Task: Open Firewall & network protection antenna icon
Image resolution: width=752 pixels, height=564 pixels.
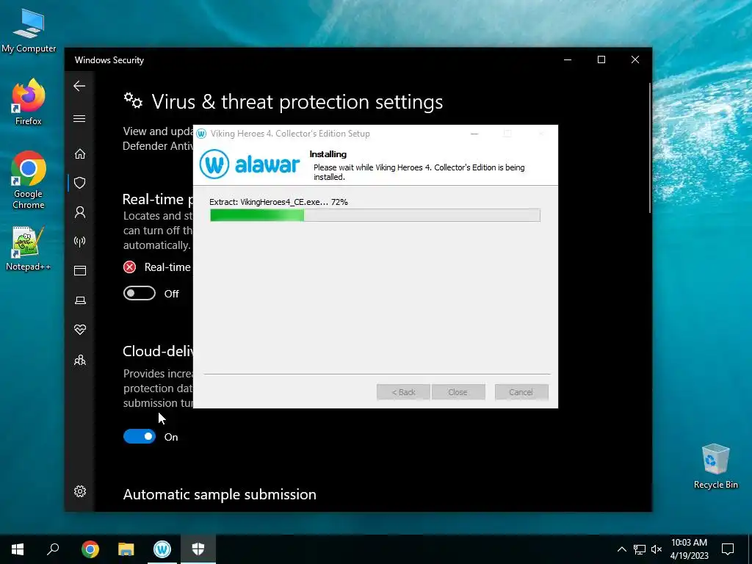Action: pos(79,241)
